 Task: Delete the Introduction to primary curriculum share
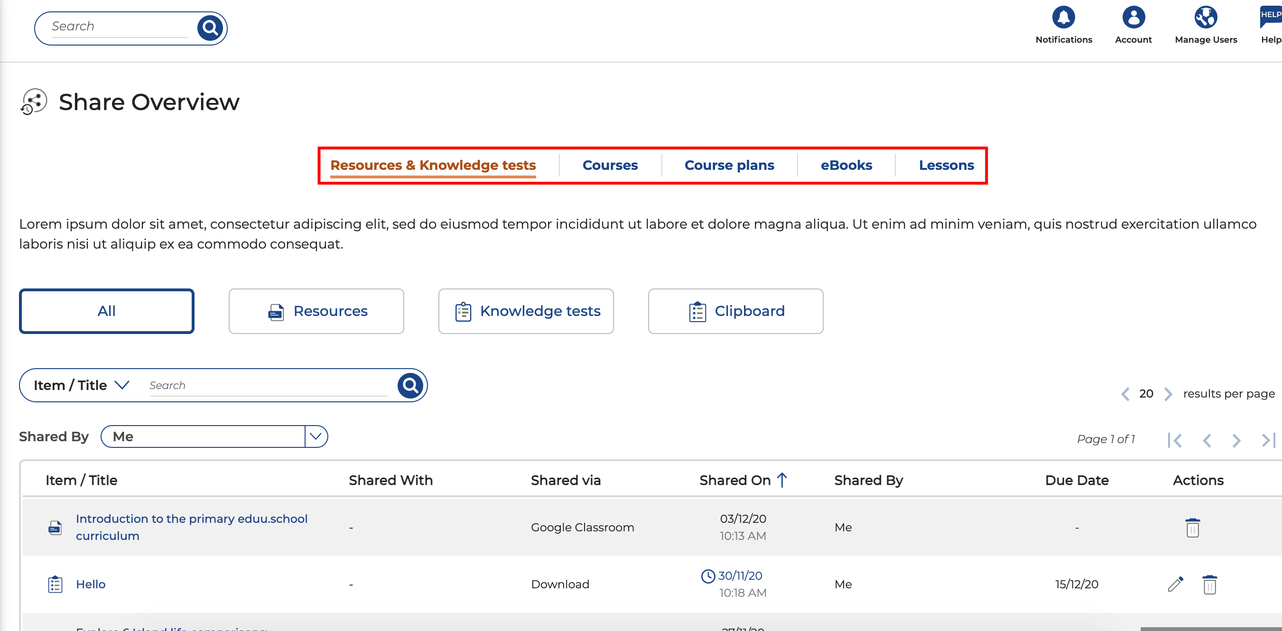(x=1192, y=528)
